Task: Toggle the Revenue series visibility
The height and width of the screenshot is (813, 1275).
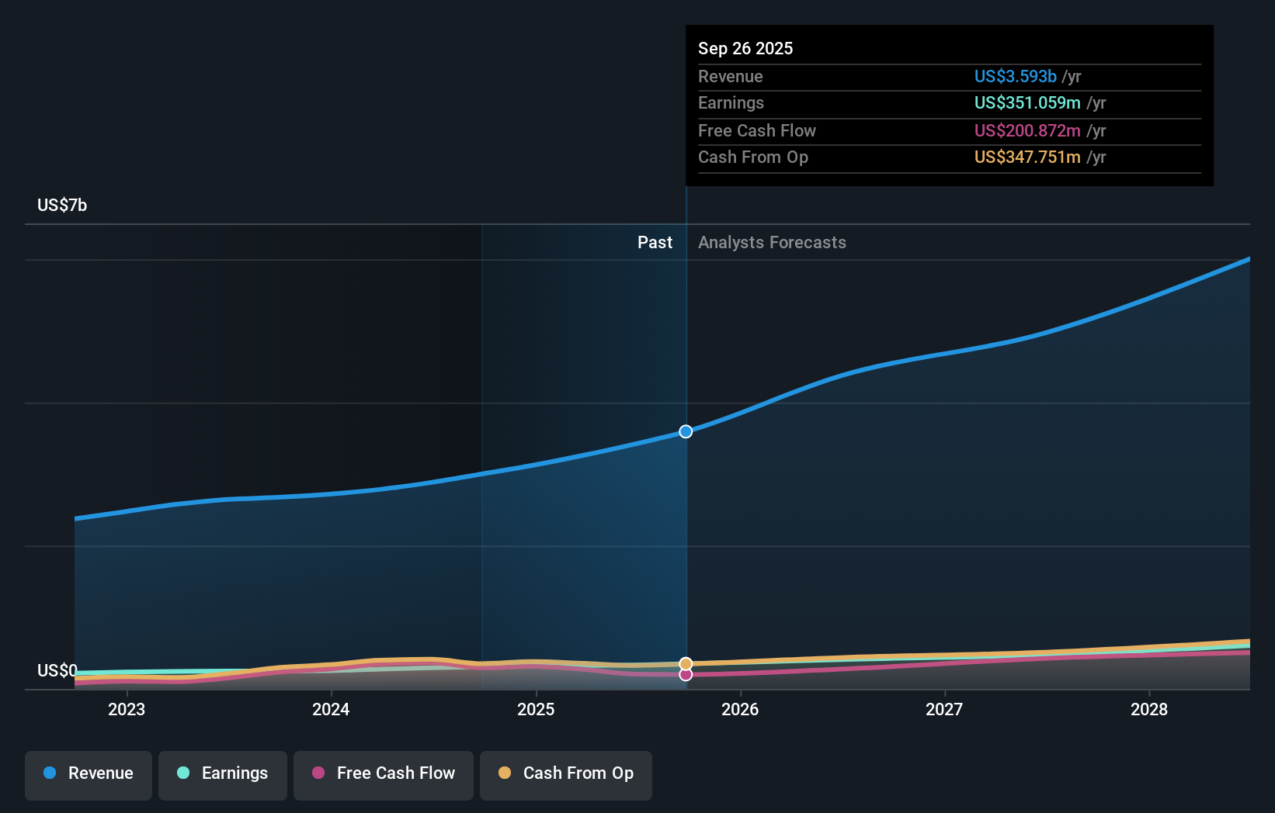Action: coord(88,773)
